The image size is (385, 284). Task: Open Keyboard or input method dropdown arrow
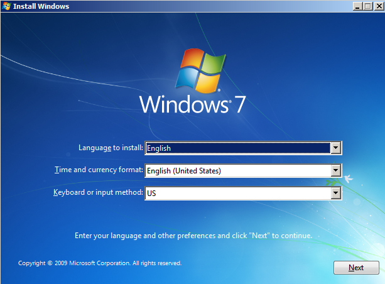tap(335, 193)
